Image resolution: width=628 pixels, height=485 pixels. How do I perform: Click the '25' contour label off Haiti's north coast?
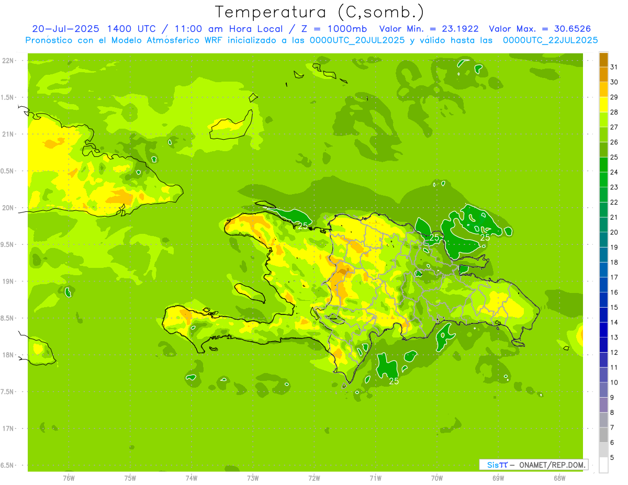coord(302,226)
